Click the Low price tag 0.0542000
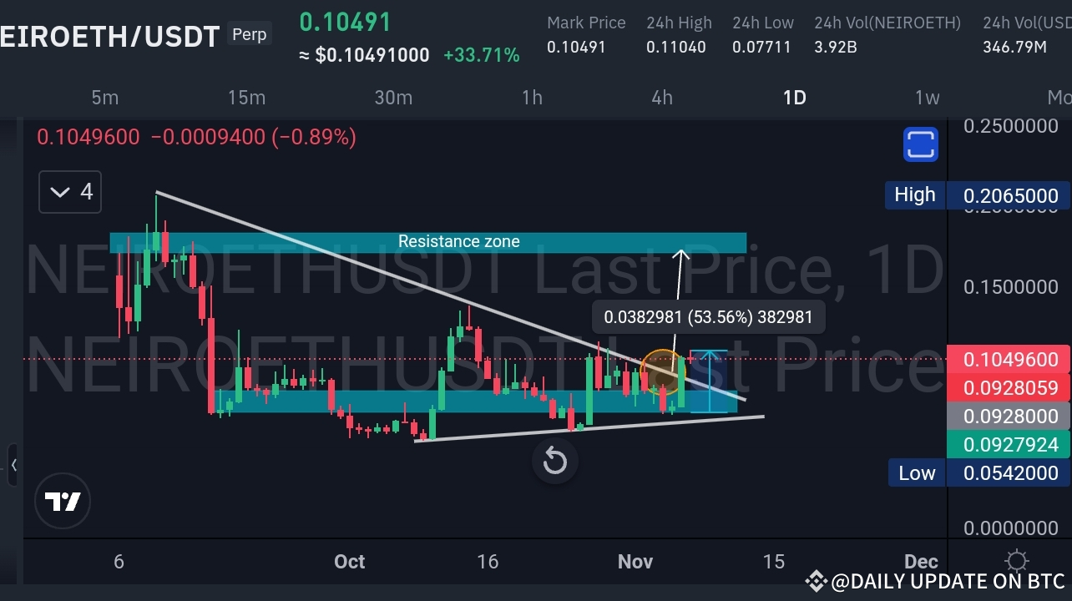 (x=1009, y=472)
